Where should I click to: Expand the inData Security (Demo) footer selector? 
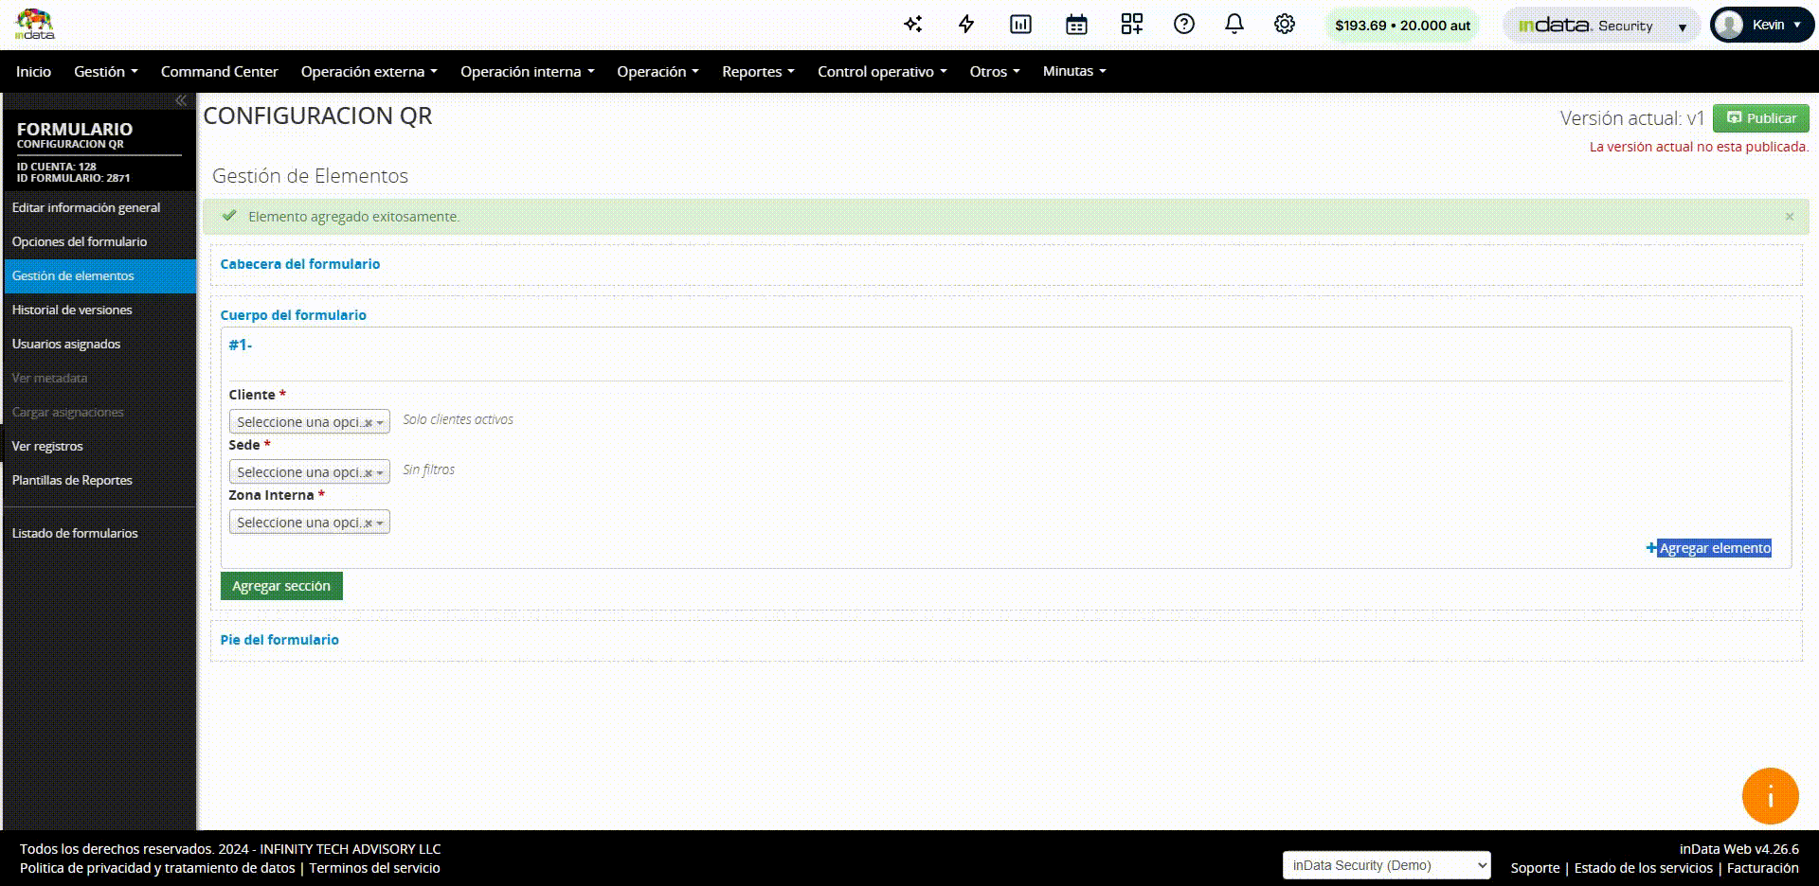tap(1385, 865)
